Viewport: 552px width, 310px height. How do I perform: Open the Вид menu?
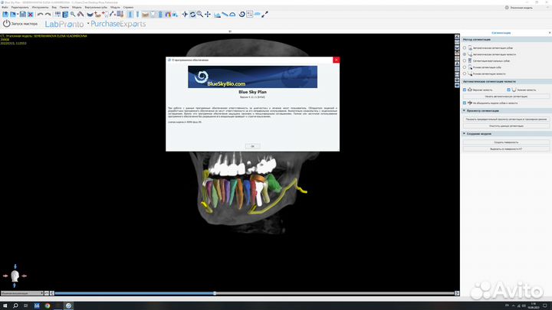point(54,8)
